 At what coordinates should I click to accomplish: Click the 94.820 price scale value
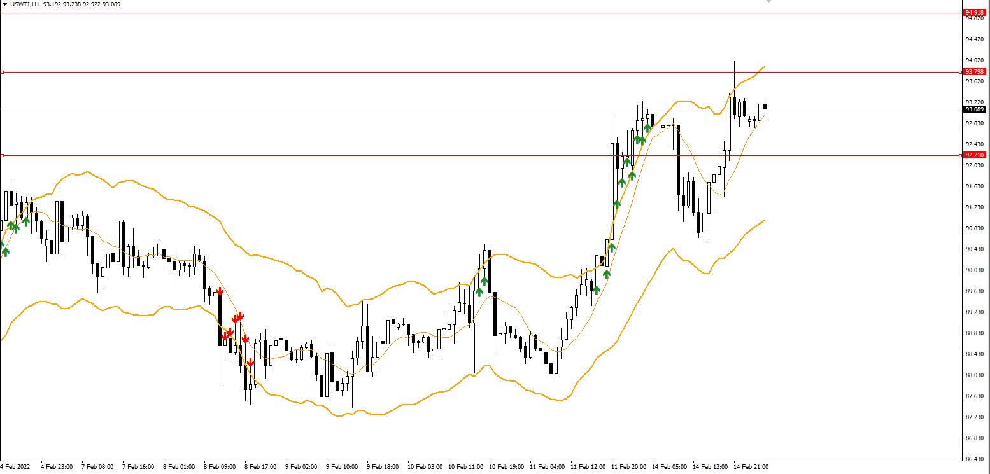[x=976, y=18]
